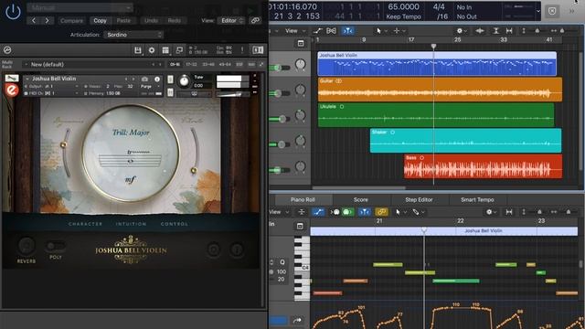Open the plugin preset Manual dropdown
The image size is (585, 329).
point(80,7)
